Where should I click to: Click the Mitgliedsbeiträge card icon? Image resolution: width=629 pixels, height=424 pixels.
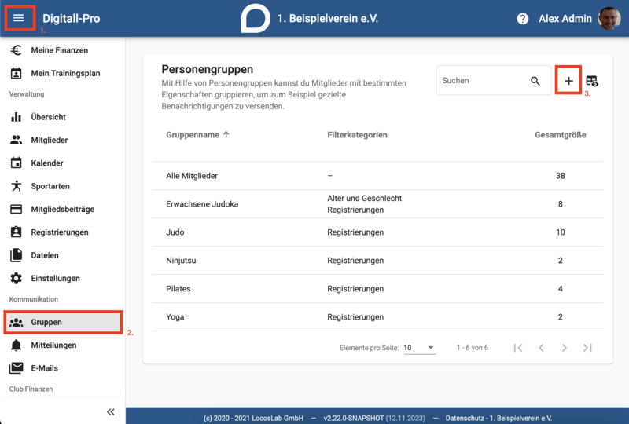click(x=16, y=209)
